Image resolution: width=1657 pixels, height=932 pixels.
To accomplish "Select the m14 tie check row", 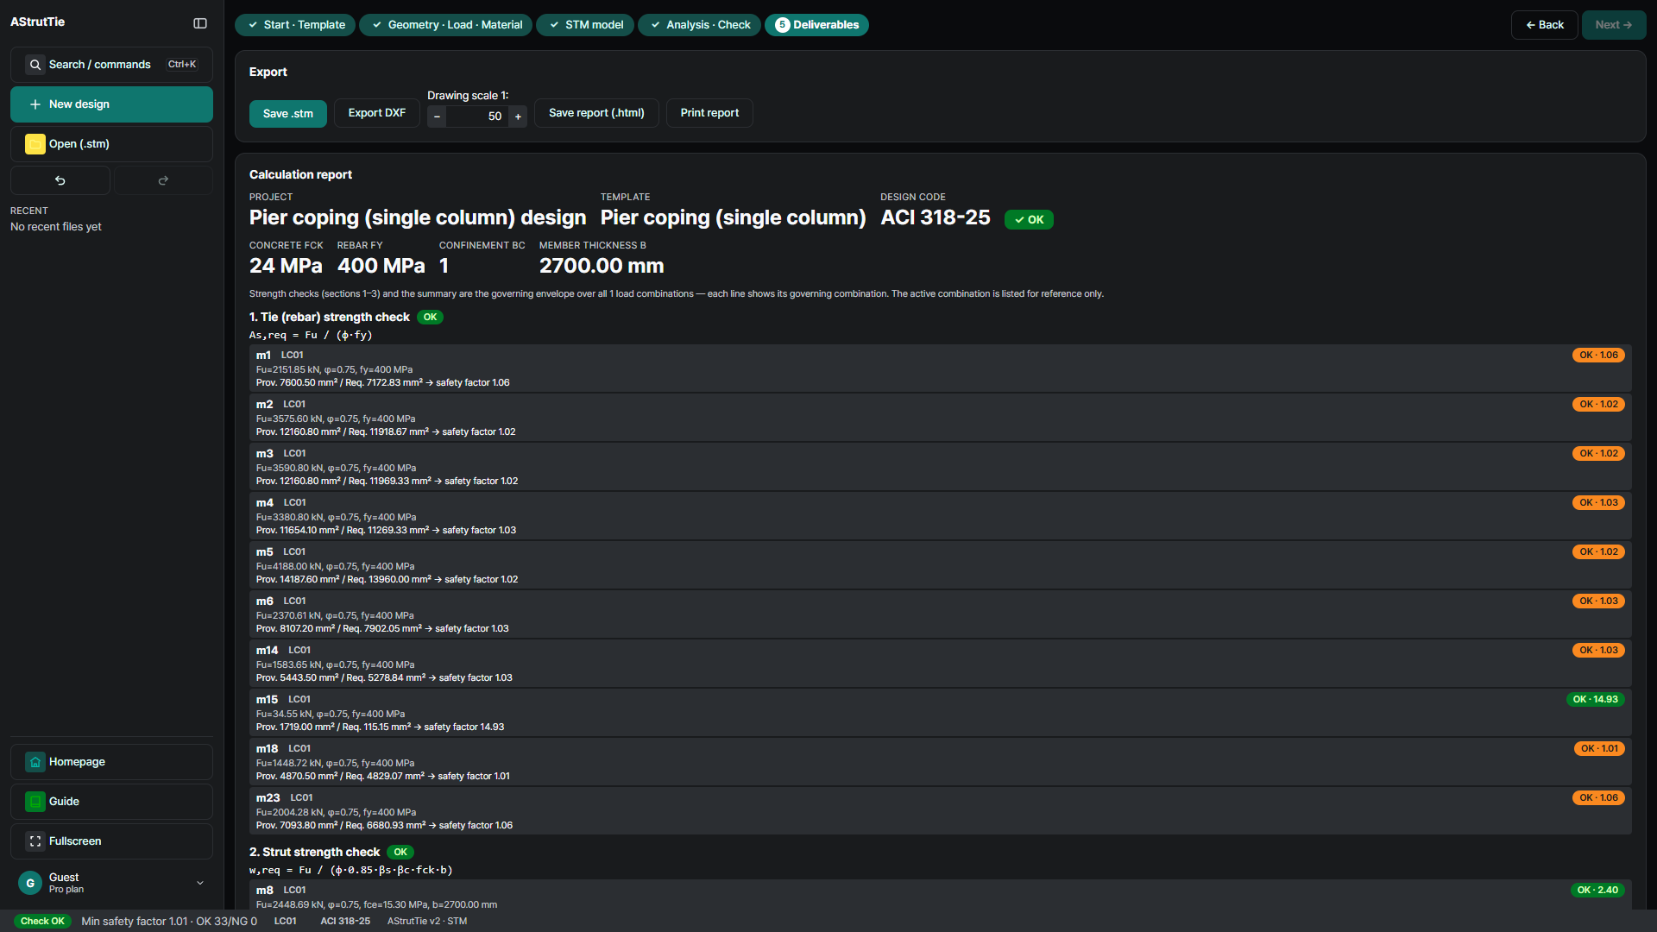I will pyautogui.click(x=940, y=664).
